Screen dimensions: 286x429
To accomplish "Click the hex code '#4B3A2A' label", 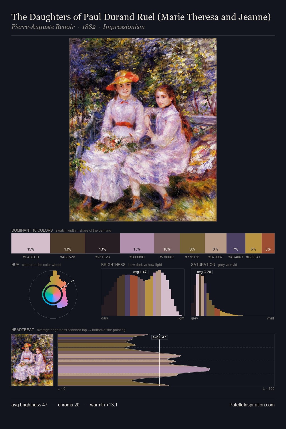I will click(68, 257).
